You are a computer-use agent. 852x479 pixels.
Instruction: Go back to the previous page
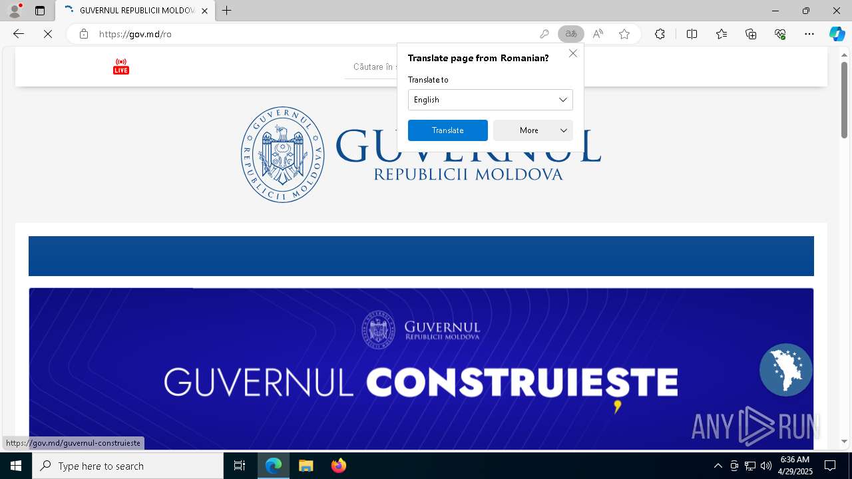[19, 34]
